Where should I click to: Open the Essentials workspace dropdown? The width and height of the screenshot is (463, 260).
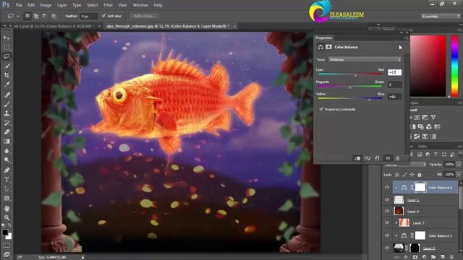pos(441,16)
